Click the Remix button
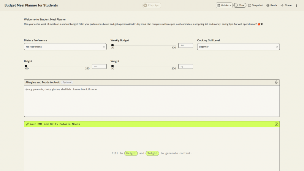The height and width of the screenshot is (171, 304). click(272, 5)
